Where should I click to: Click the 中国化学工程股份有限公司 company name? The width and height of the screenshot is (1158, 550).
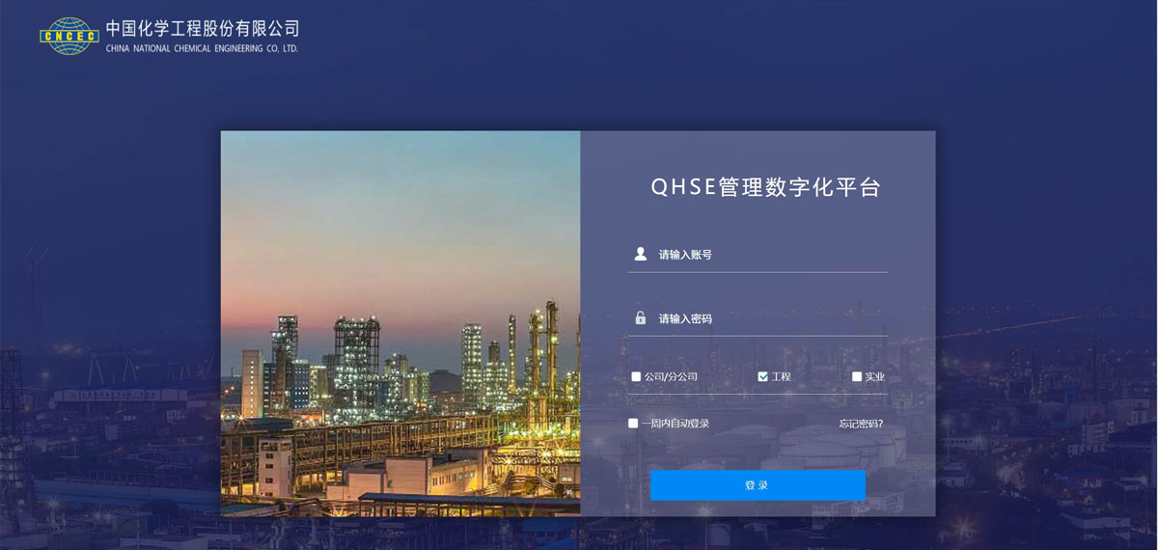point(203,28)
